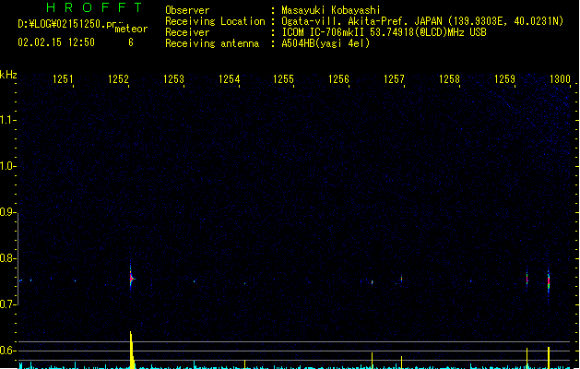Click the 1256 time axis label
The height and width of the screenshot is (369, 580).
coord(338,79)
